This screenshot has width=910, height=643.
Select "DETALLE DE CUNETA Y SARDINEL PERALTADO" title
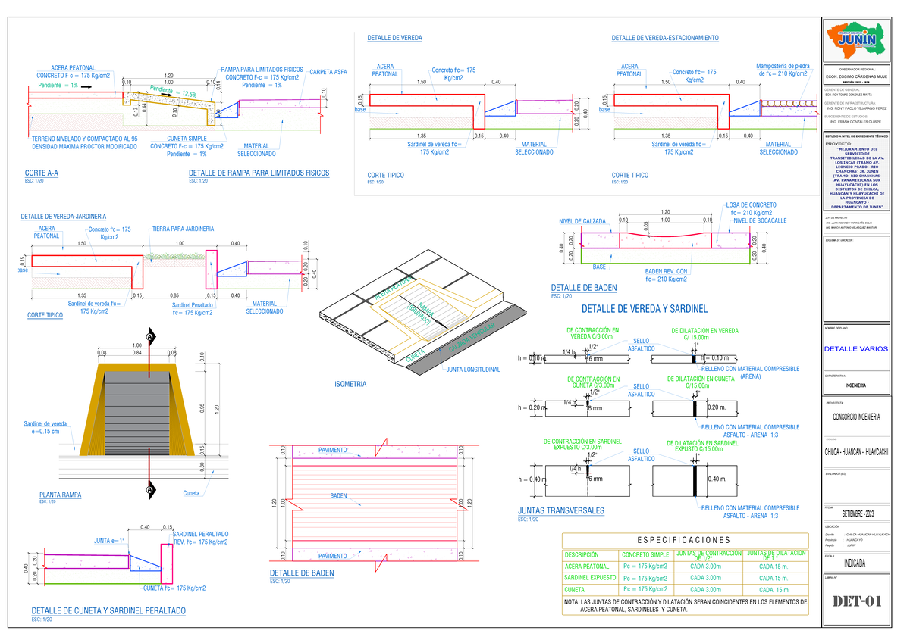[x=108, y=610]
